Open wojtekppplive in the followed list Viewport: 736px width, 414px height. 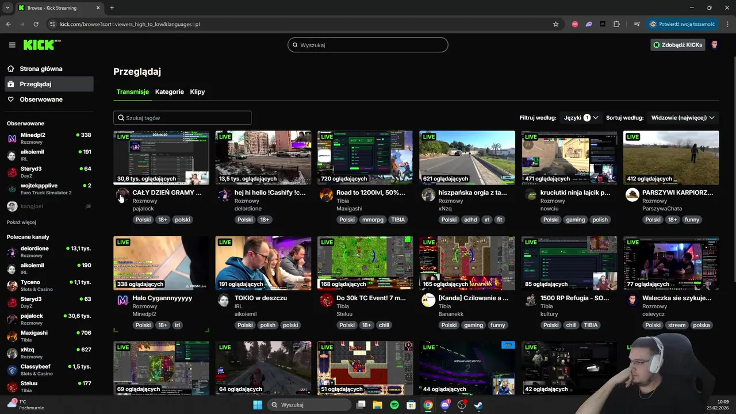point(49,189)
